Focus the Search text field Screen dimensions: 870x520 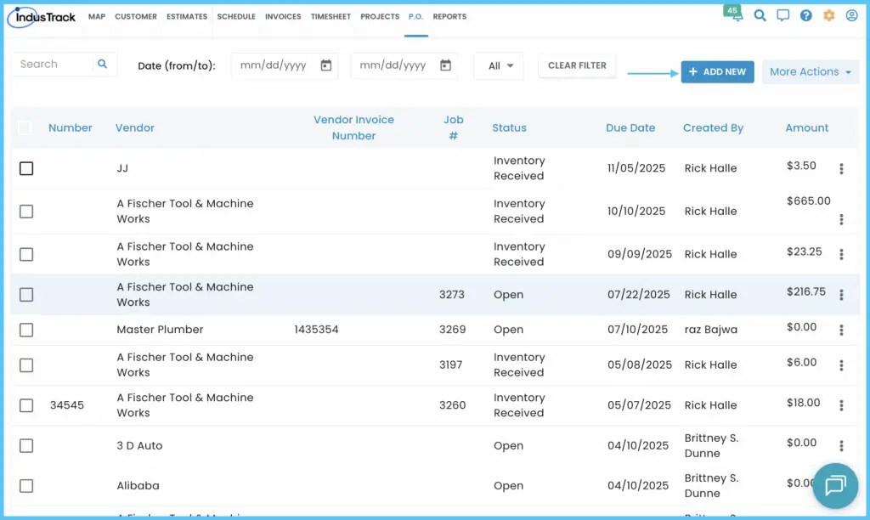click(x=53, y=64)
